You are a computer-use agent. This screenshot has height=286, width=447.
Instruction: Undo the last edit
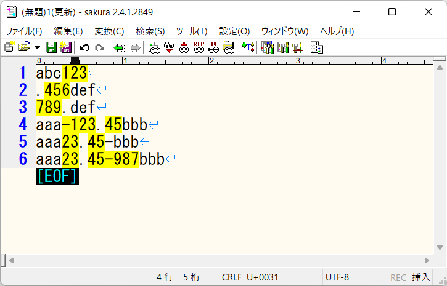click(x=84, y=47)
